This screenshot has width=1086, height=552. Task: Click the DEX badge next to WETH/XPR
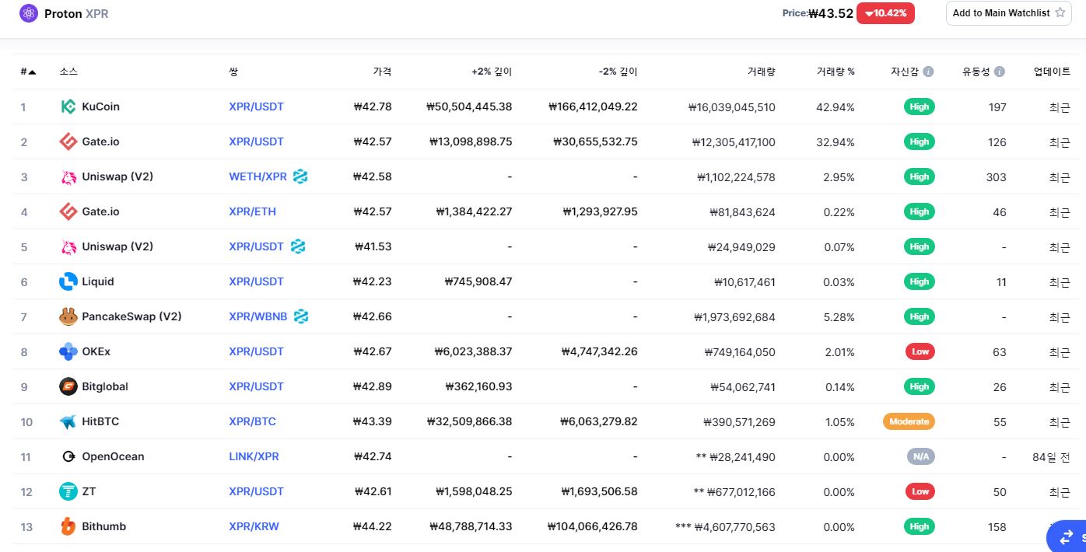pyautogui.click(x=300, y=176)
